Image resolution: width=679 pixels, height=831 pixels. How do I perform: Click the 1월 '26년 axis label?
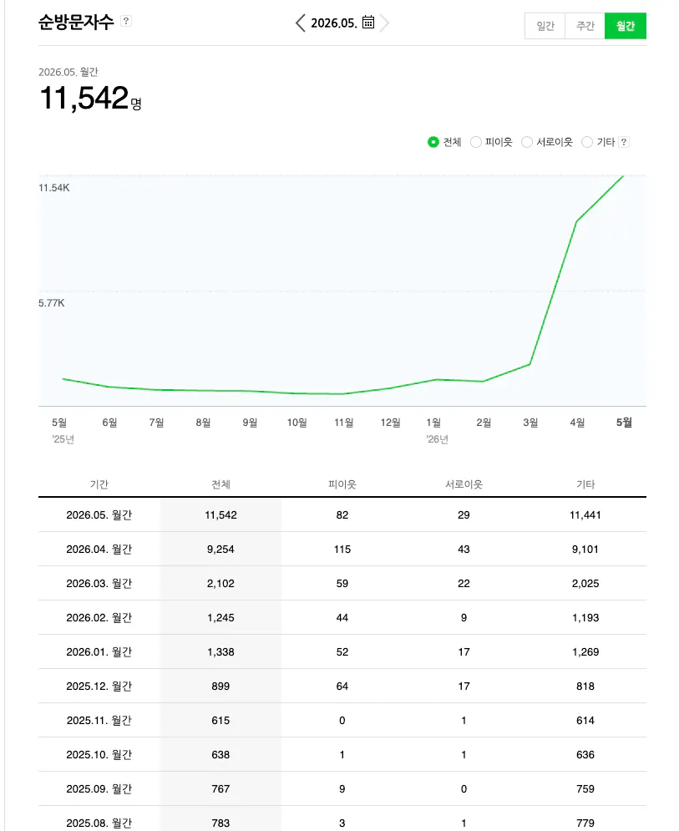(437, 430)
